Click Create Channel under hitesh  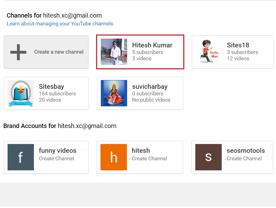coord(149,159)
